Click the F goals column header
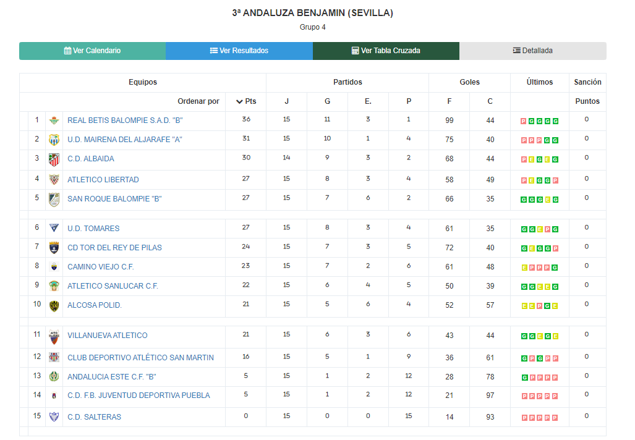 [x=449, y=101]
